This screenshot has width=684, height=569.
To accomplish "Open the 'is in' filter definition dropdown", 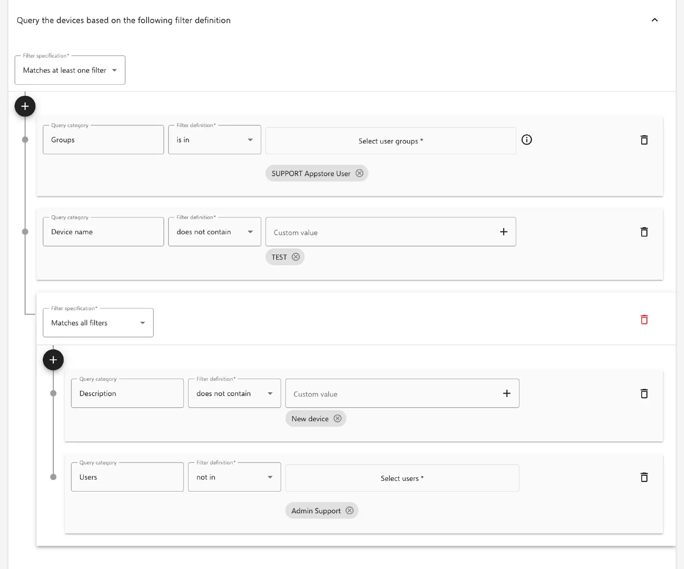I will point(215,140).
